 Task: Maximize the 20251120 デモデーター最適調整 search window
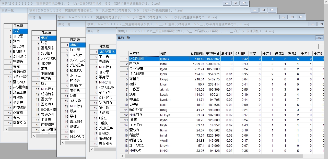tap(263, 10)
